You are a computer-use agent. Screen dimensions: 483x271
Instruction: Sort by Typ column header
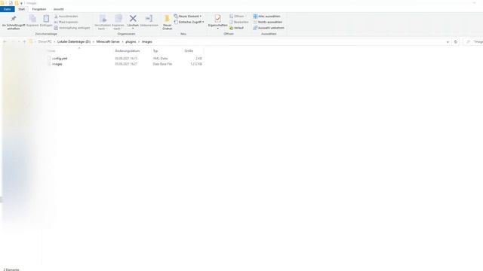[155, 51]
